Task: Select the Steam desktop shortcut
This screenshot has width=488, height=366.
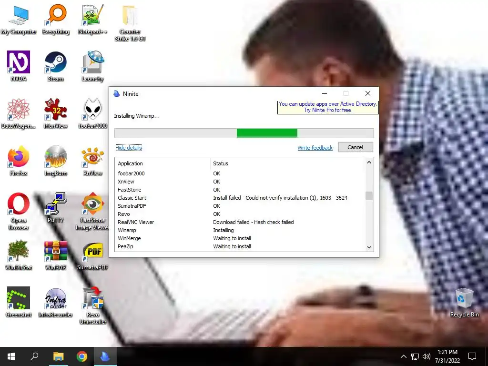Action: (56, 66)
